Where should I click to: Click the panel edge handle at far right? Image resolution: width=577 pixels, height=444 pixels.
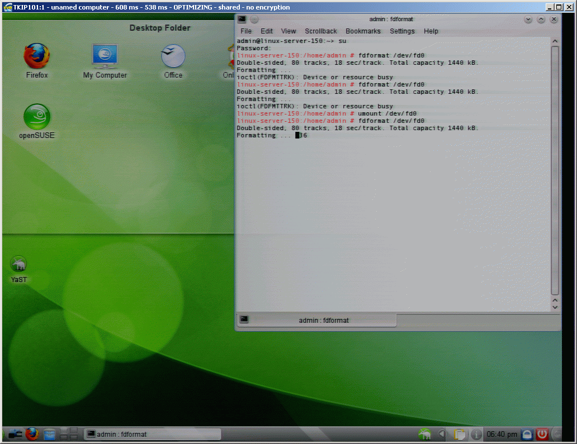[x=557, y=435]
